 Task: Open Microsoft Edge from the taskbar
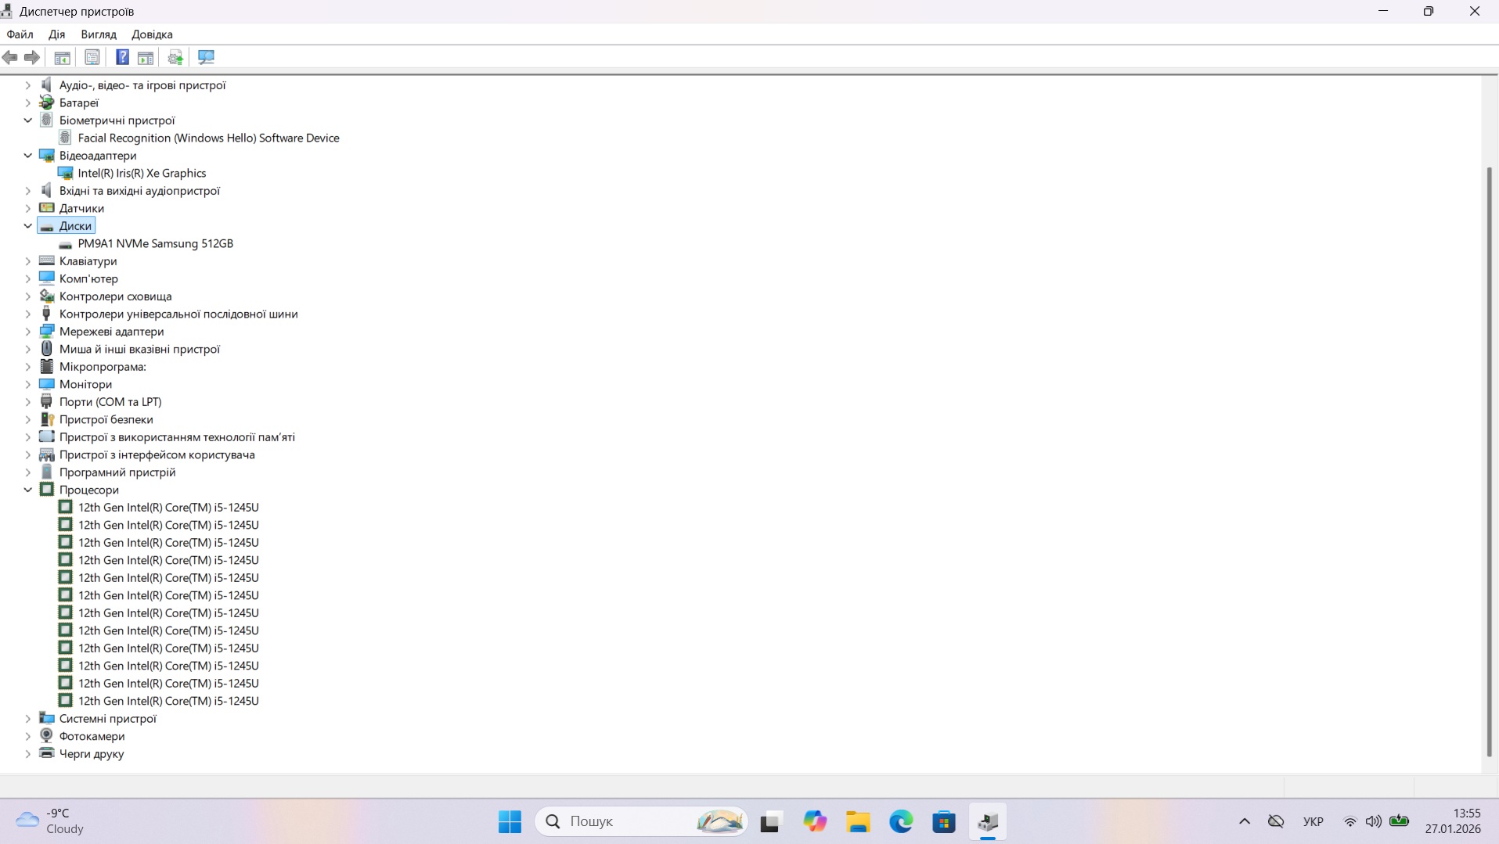[901, 821]
